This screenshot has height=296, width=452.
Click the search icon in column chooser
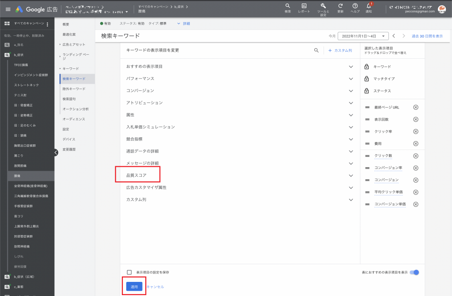tap(316, 50)
